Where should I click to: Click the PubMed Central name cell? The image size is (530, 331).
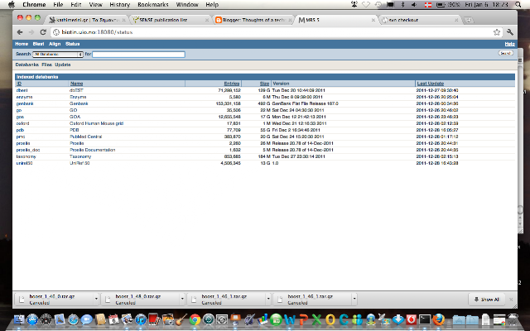pyautogui.click(x=85, y=137)
